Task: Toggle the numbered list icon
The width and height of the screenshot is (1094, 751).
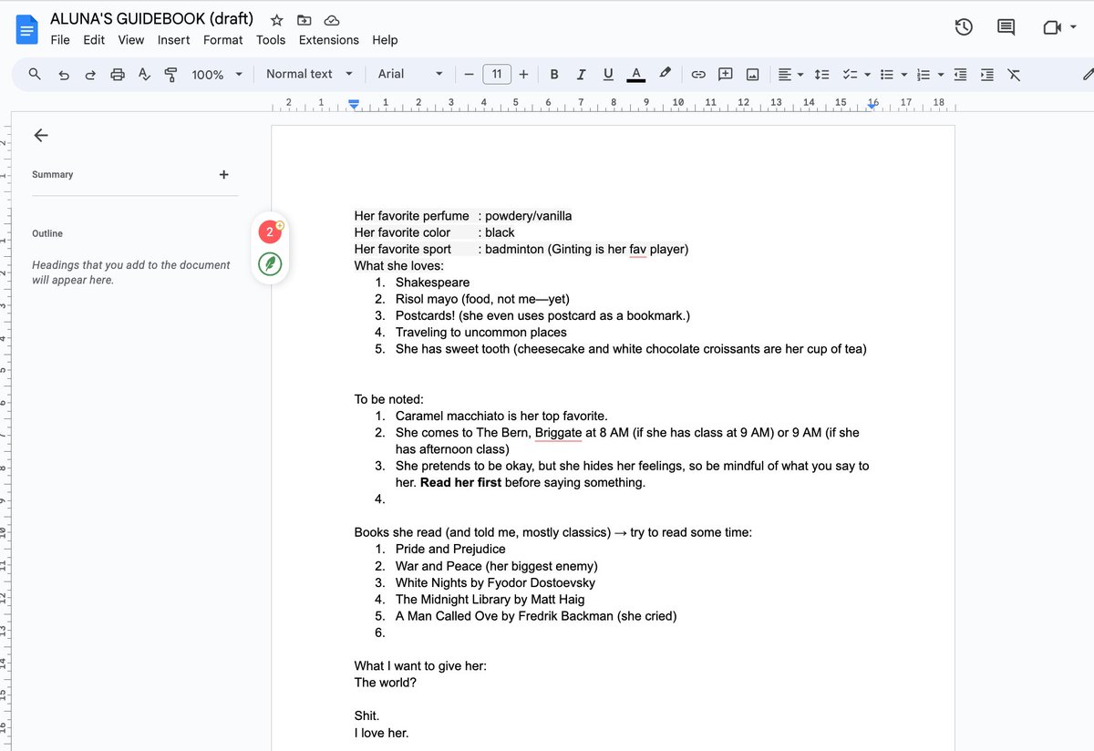Action: (923, 75)
